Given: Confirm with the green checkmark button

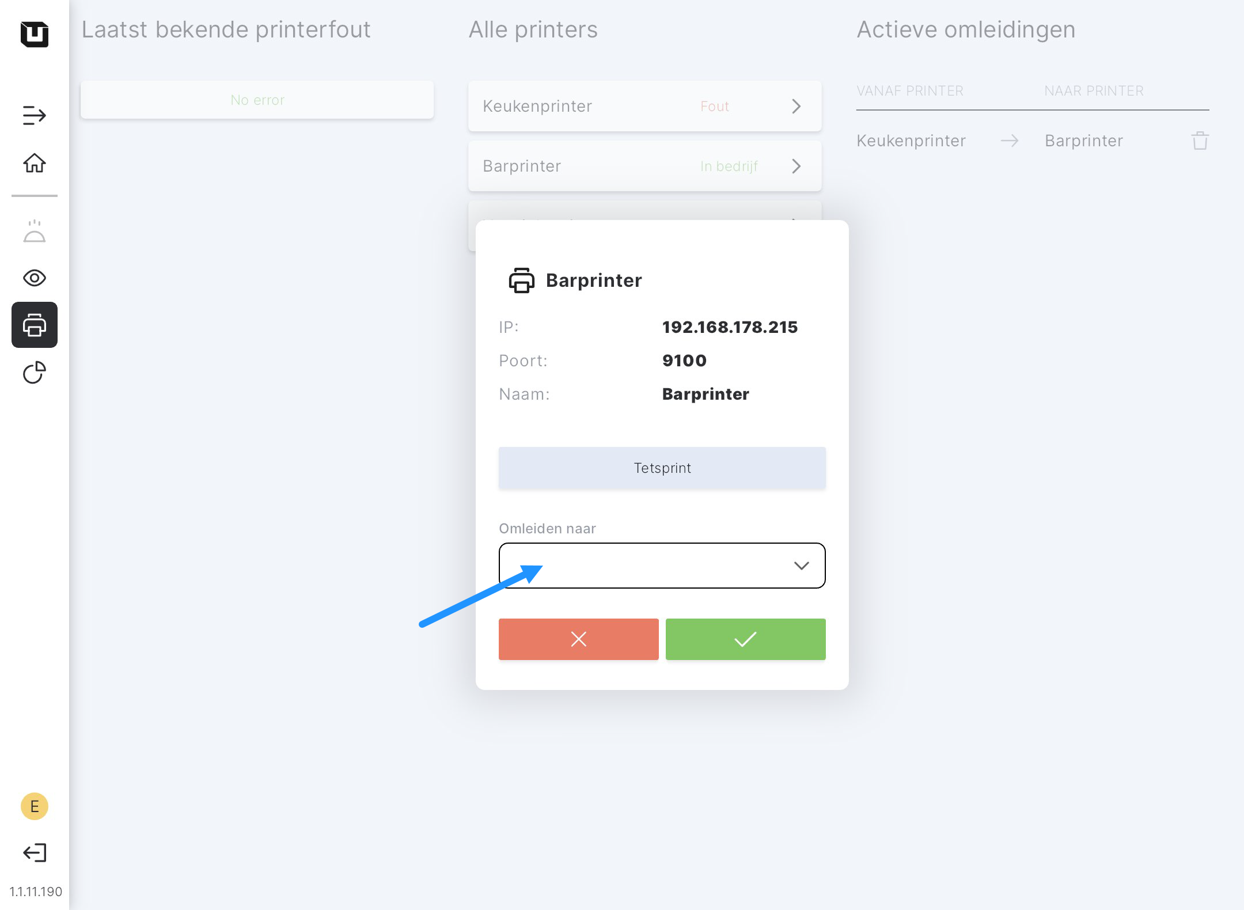Looking at the screenshot, I should tap(745, 639).
